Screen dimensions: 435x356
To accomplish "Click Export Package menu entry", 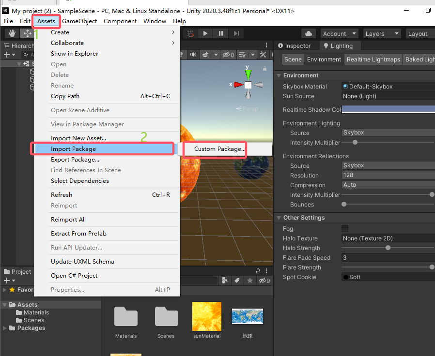I will [x=107, y=160].
